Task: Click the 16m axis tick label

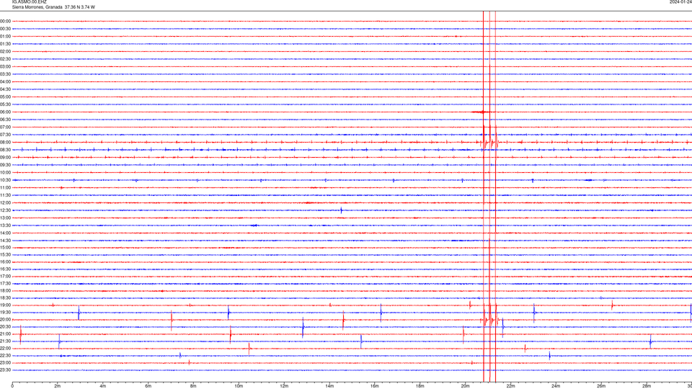Action: point(375,386)
